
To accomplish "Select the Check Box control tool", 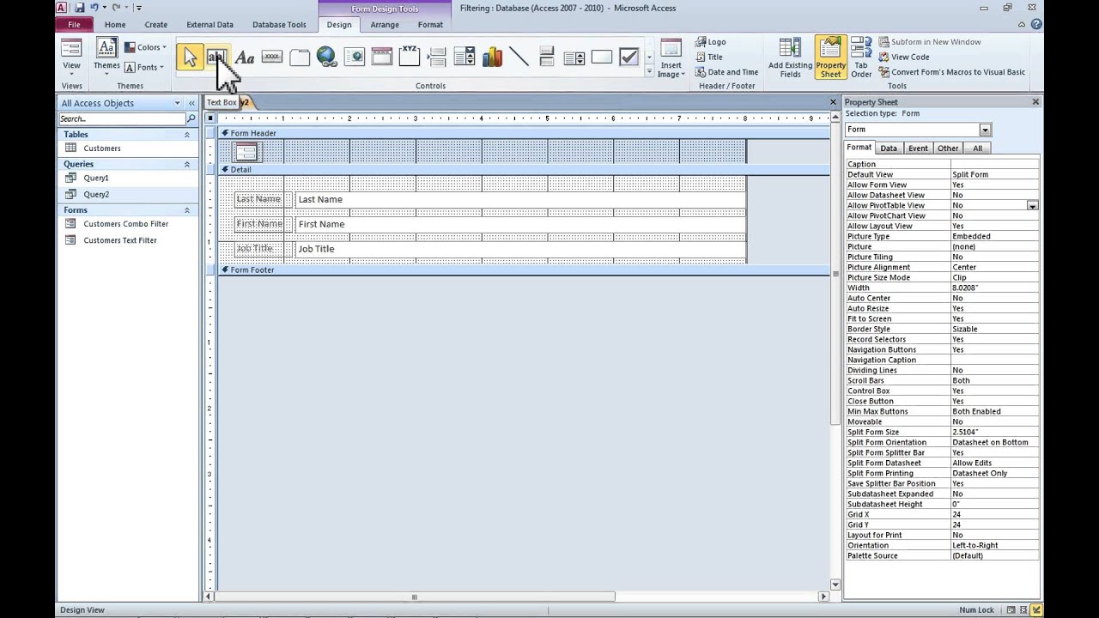I will click(629, 57).
